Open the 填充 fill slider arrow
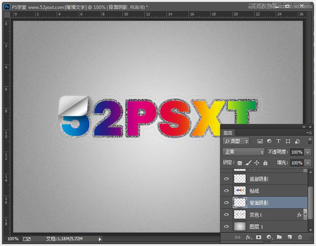This screenshot has width=316, height=246. tap(308, 163)
